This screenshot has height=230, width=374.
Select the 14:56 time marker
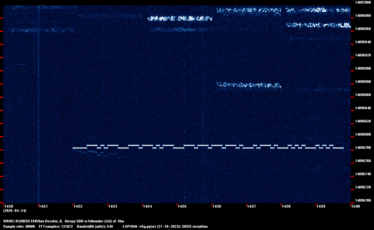coord(217,206)
